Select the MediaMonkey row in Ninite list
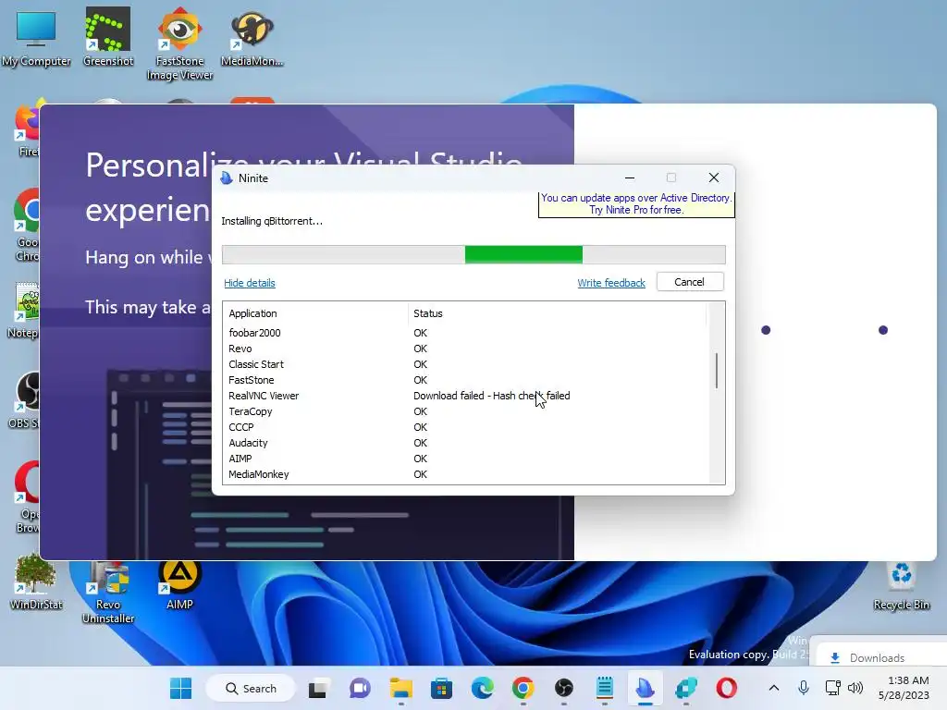Screen dimensions: 947x710 tap(465, 474)
